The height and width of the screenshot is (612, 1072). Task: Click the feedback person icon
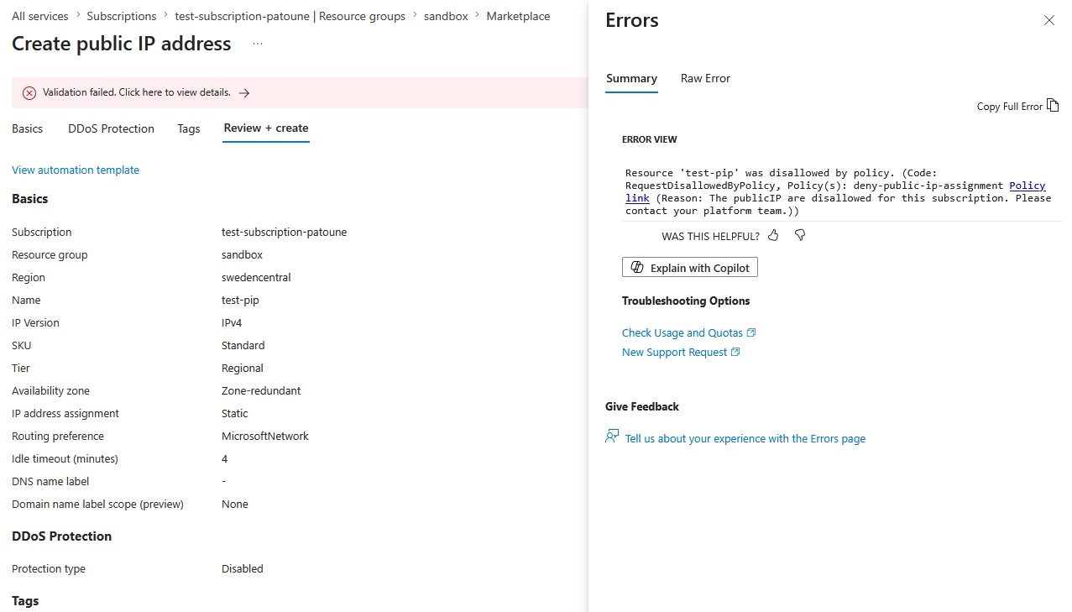click(x=612, y=437)
